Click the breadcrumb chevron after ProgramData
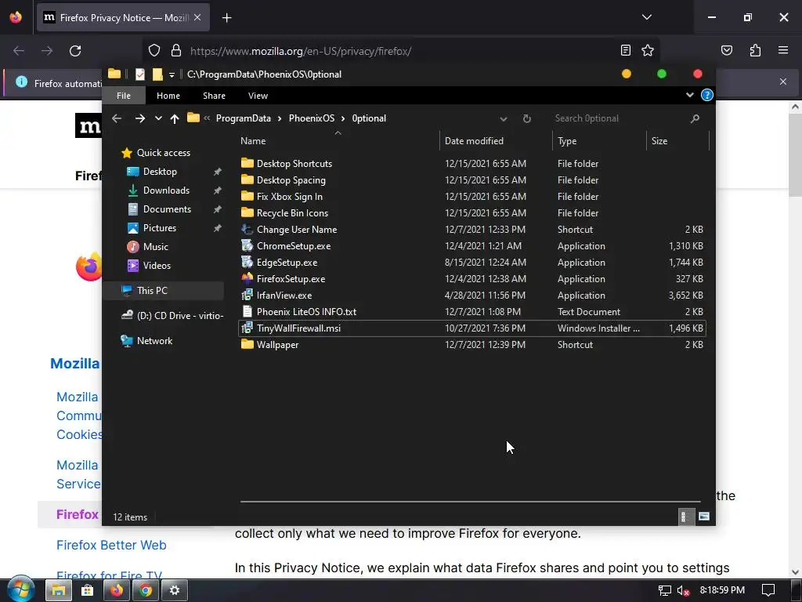This screenshot has height=602, width=802. pyautogui.click(x=280, y=119)
